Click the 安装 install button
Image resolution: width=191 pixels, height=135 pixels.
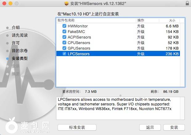tap(174, 127)
